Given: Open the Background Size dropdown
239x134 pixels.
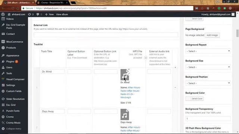Looking at the screenshot, I should (x=208, y=67).
